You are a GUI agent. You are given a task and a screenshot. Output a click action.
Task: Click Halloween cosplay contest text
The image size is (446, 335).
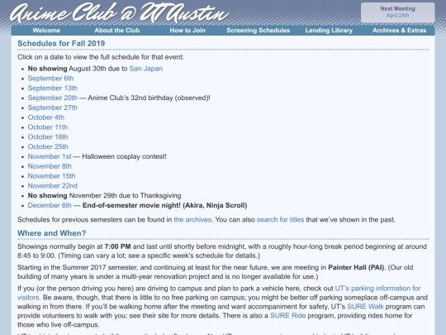click(x=124, y=156)
